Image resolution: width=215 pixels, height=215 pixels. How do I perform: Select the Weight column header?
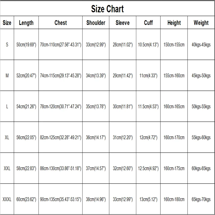(x=201, y=23)
